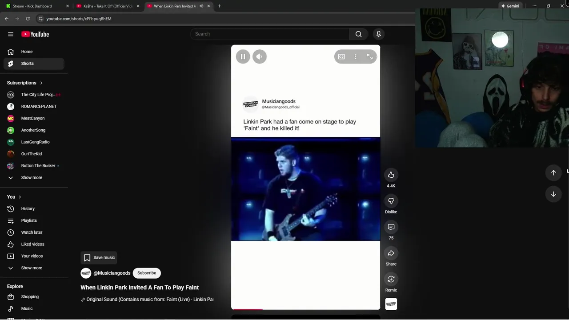569x320 pixels.
Task: Open Home in the sidebar
Action: [x=34, y=52]
